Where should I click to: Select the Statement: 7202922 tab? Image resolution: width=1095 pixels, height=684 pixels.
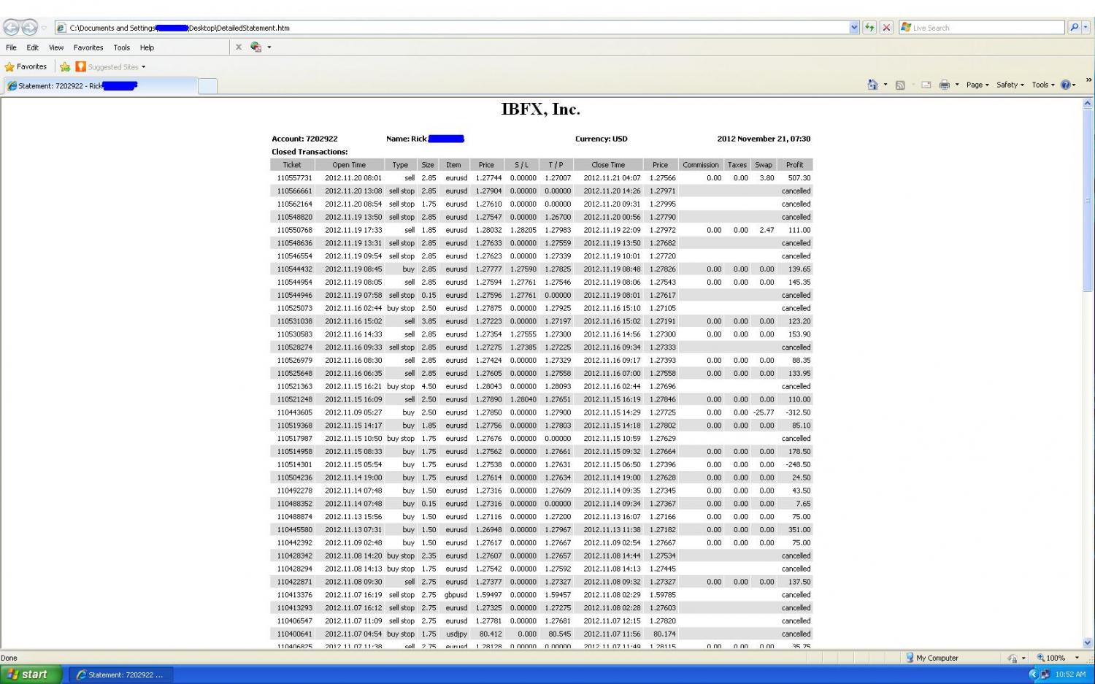[x=101, y=85]
